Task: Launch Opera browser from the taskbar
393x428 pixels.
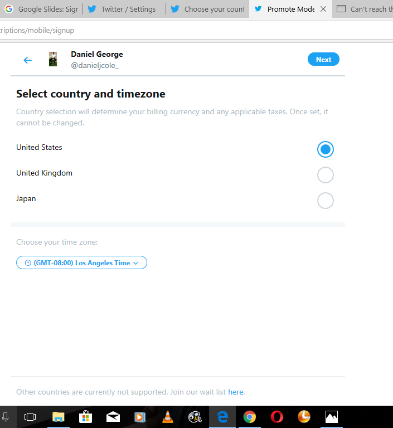Action: [x=277, y=417]
